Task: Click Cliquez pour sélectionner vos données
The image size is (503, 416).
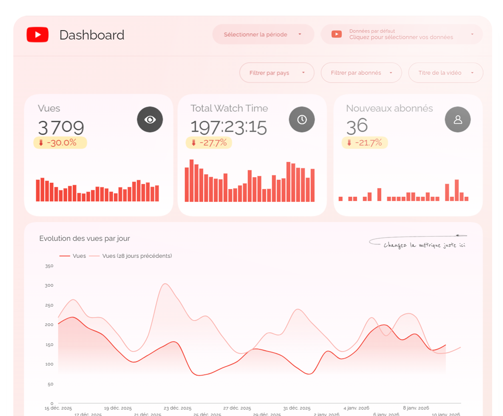Action: pyautogui.click(x=401, y=37)
